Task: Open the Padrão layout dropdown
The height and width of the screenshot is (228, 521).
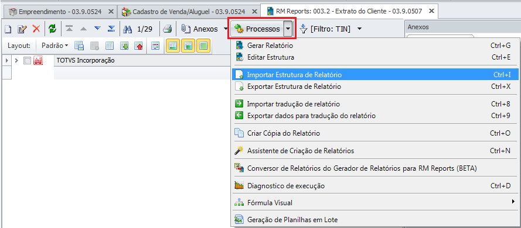Action: pos(55,46)
